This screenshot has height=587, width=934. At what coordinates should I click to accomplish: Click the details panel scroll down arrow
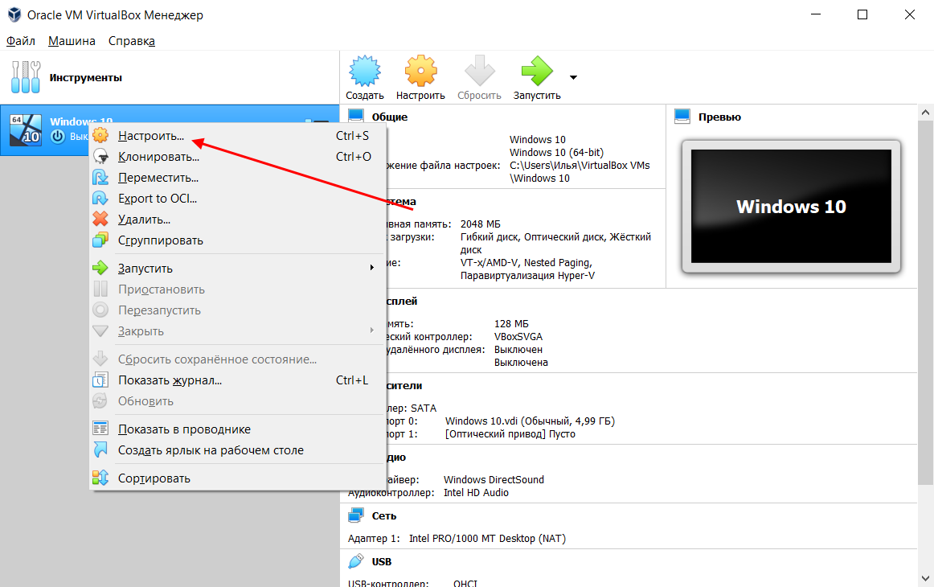[926, 578]
